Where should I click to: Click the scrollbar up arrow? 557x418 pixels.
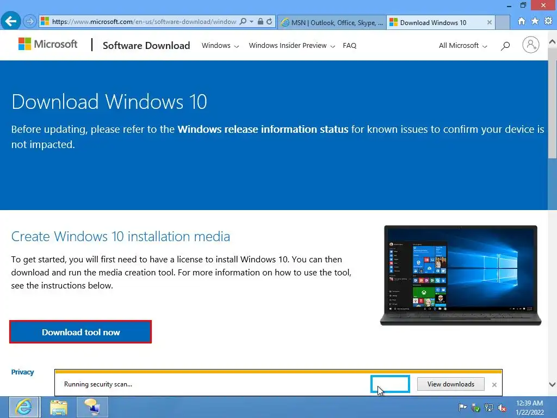[x=553, y=42]
